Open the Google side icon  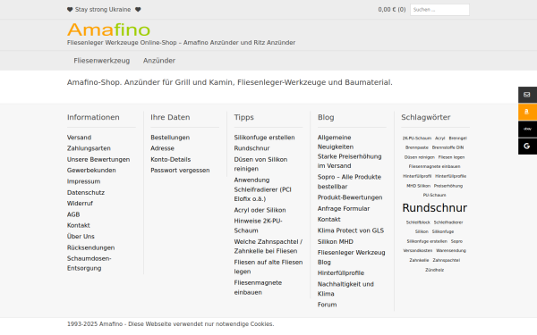pyautogui.click(x=527, y=147)
